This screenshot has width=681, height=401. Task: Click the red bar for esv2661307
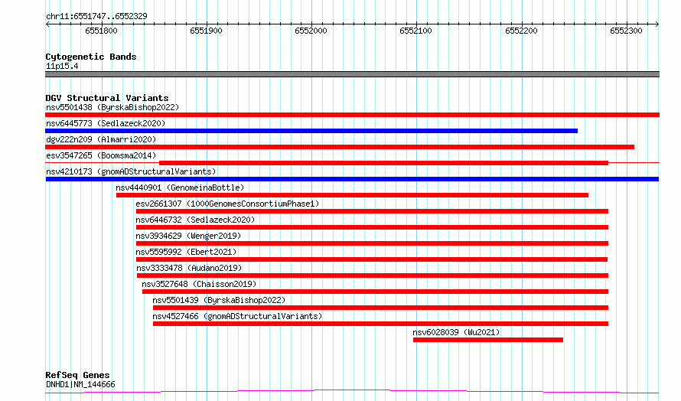click(372, 211)
